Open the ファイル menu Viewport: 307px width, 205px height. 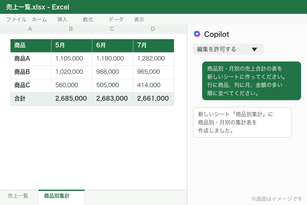click(16, 19)
